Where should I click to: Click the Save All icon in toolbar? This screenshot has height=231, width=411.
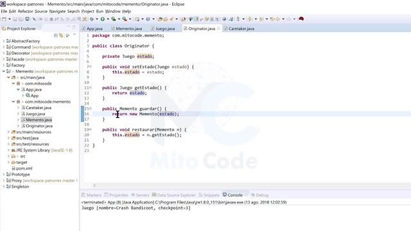click(21, 19)
